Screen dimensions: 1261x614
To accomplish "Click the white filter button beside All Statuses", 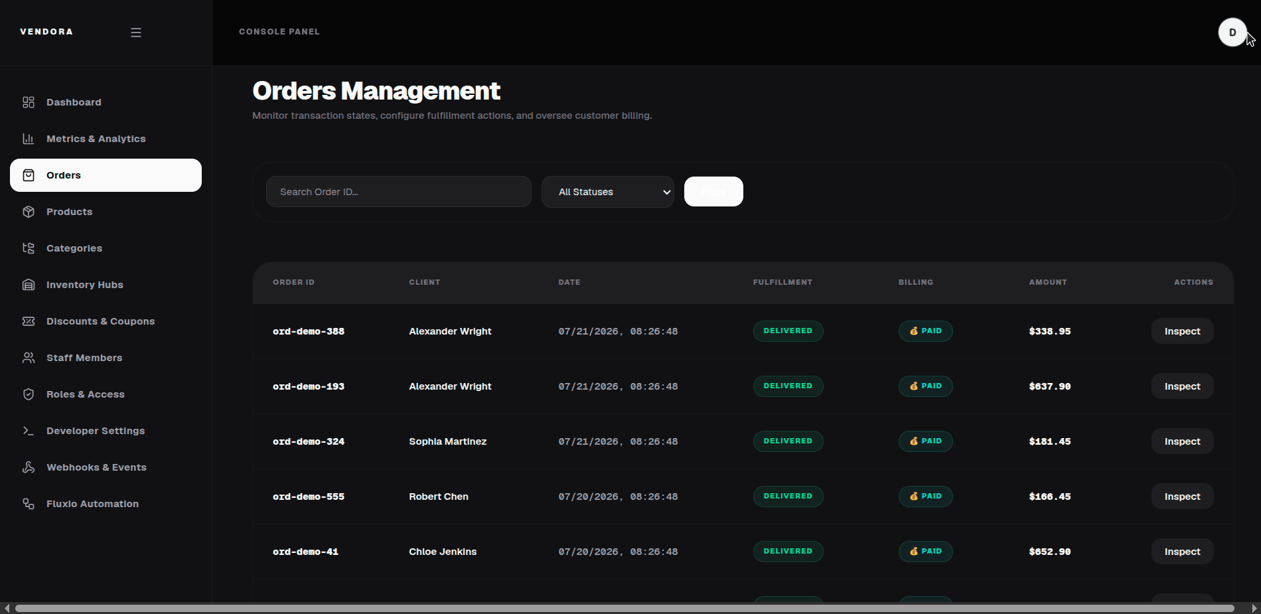I will pyautogui.click(x=713, y=192).
